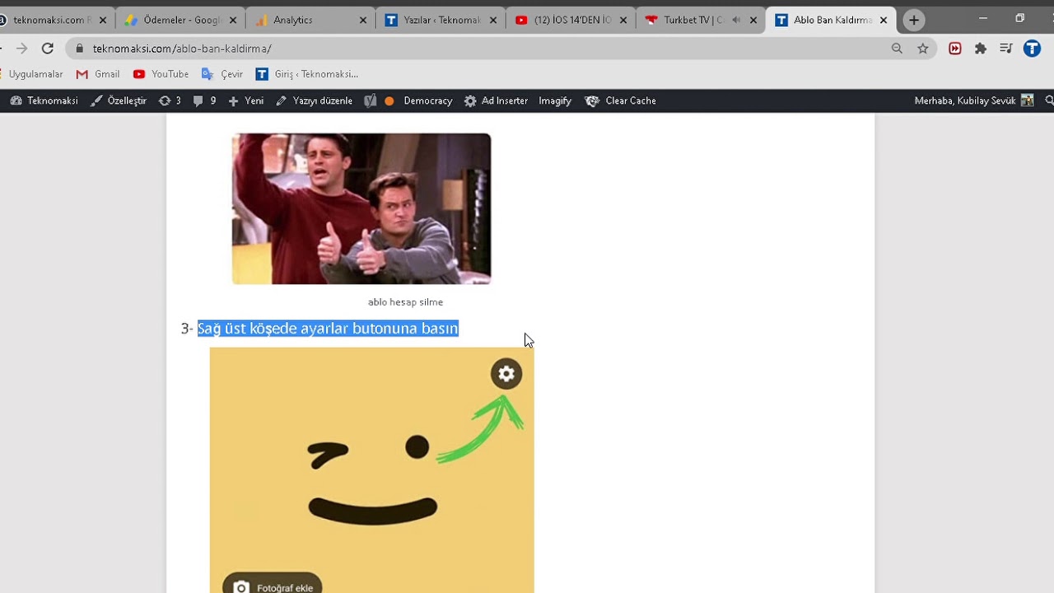1054x593 pixels.
Task: Close the Ödemeler Google tab
Action: [233, 20]
